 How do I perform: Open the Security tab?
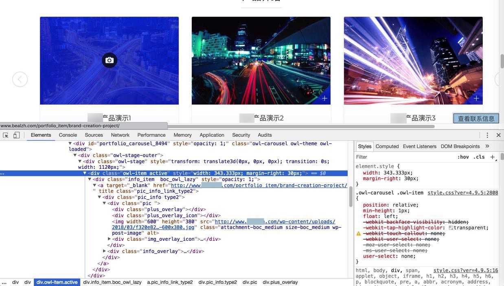(x=241, y=135)
